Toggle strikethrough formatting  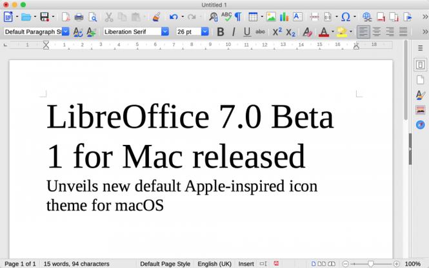pos(260,32)
